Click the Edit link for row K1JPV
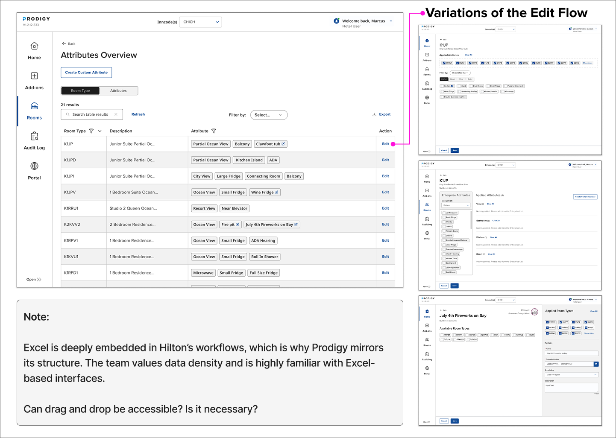This screenshot has width=616, height=438. [x=385, y=192]
